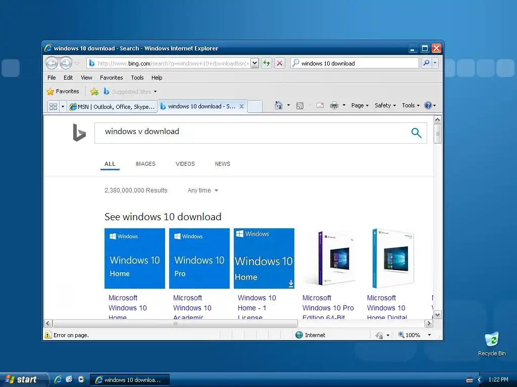
Task: Open the Safety command menu
Action: (385, 105)
